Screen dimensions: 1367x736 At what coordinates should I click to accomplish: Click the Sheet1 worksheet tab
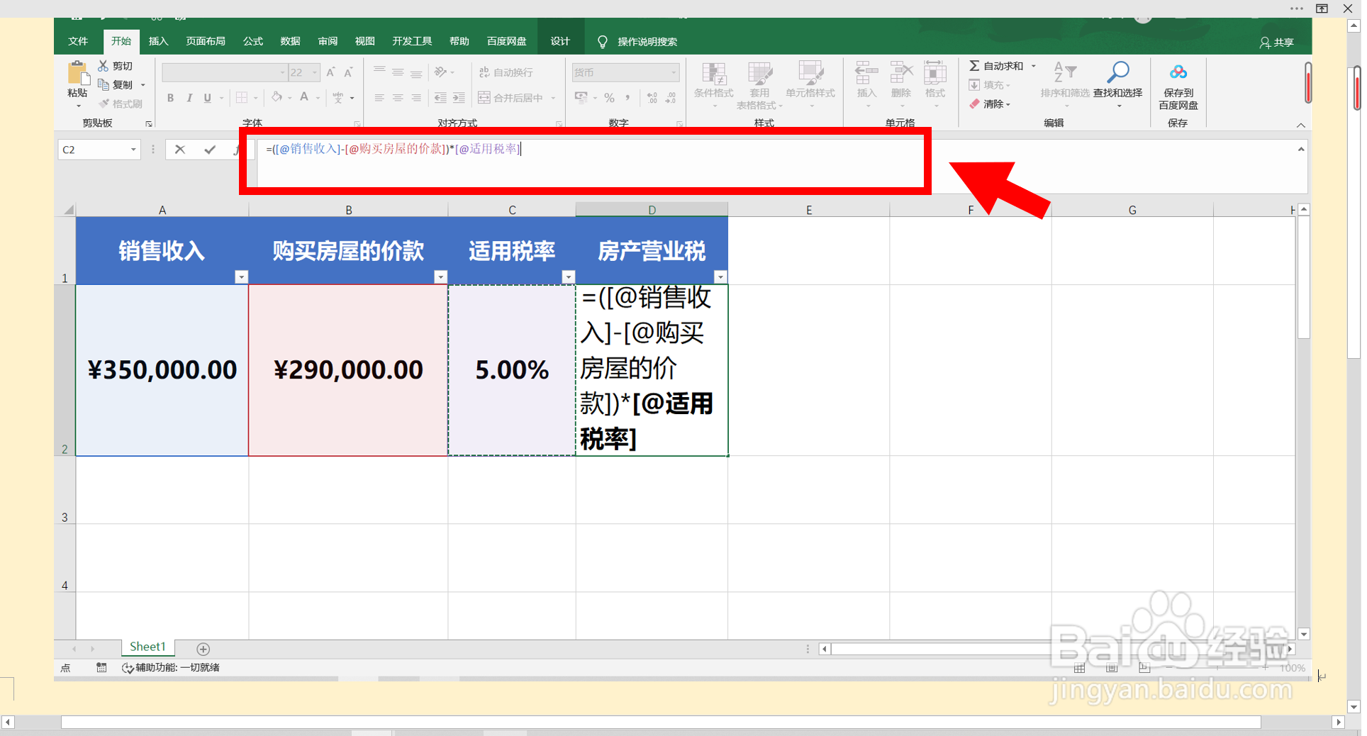[x=147, y=647]
